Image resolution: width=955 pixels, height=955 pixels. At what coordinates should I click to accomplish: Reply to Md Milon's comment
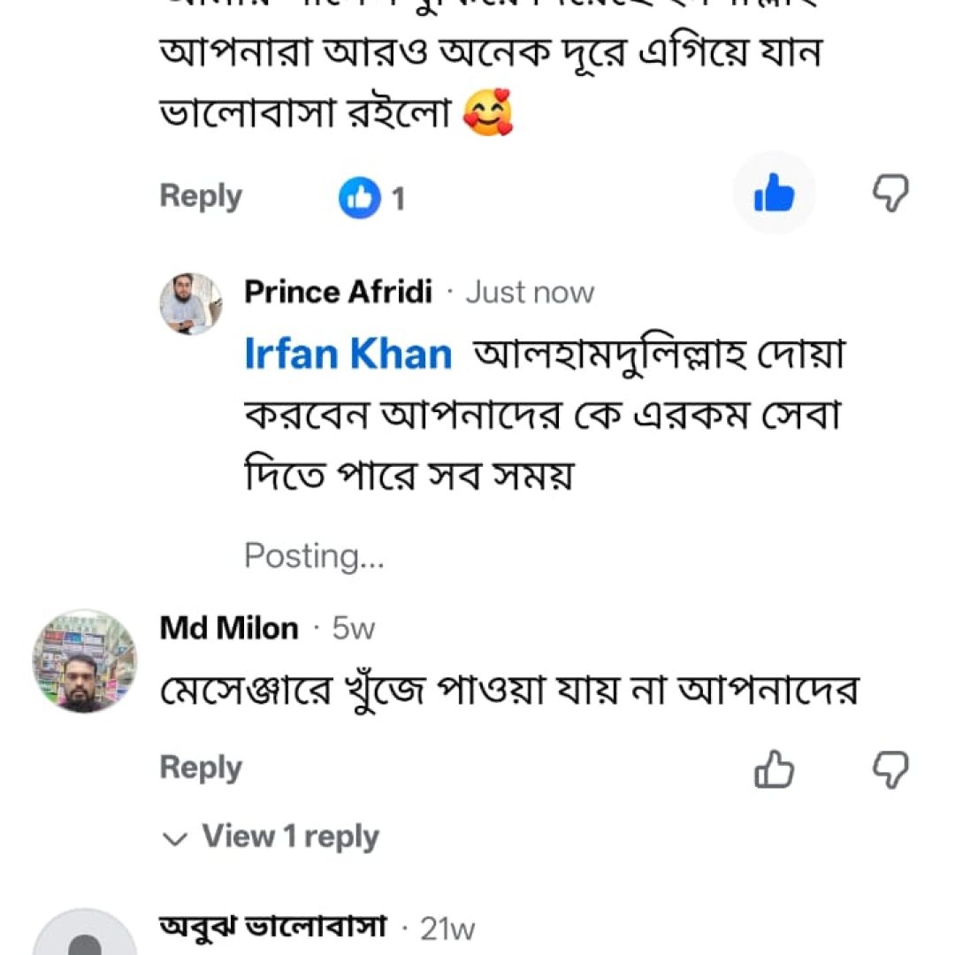coord(201,768)
